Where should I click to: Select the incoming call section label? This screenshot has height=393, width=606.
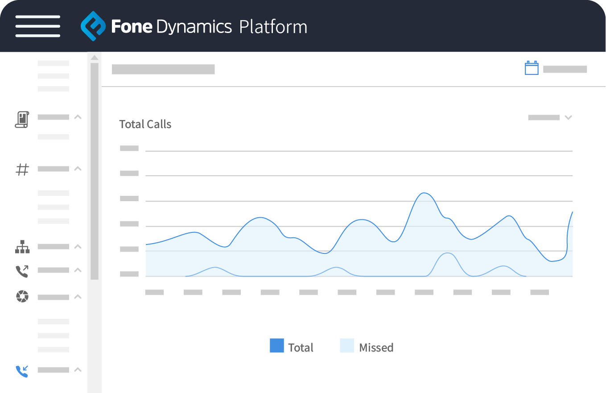pyautogui.click(x=53, y=370)
